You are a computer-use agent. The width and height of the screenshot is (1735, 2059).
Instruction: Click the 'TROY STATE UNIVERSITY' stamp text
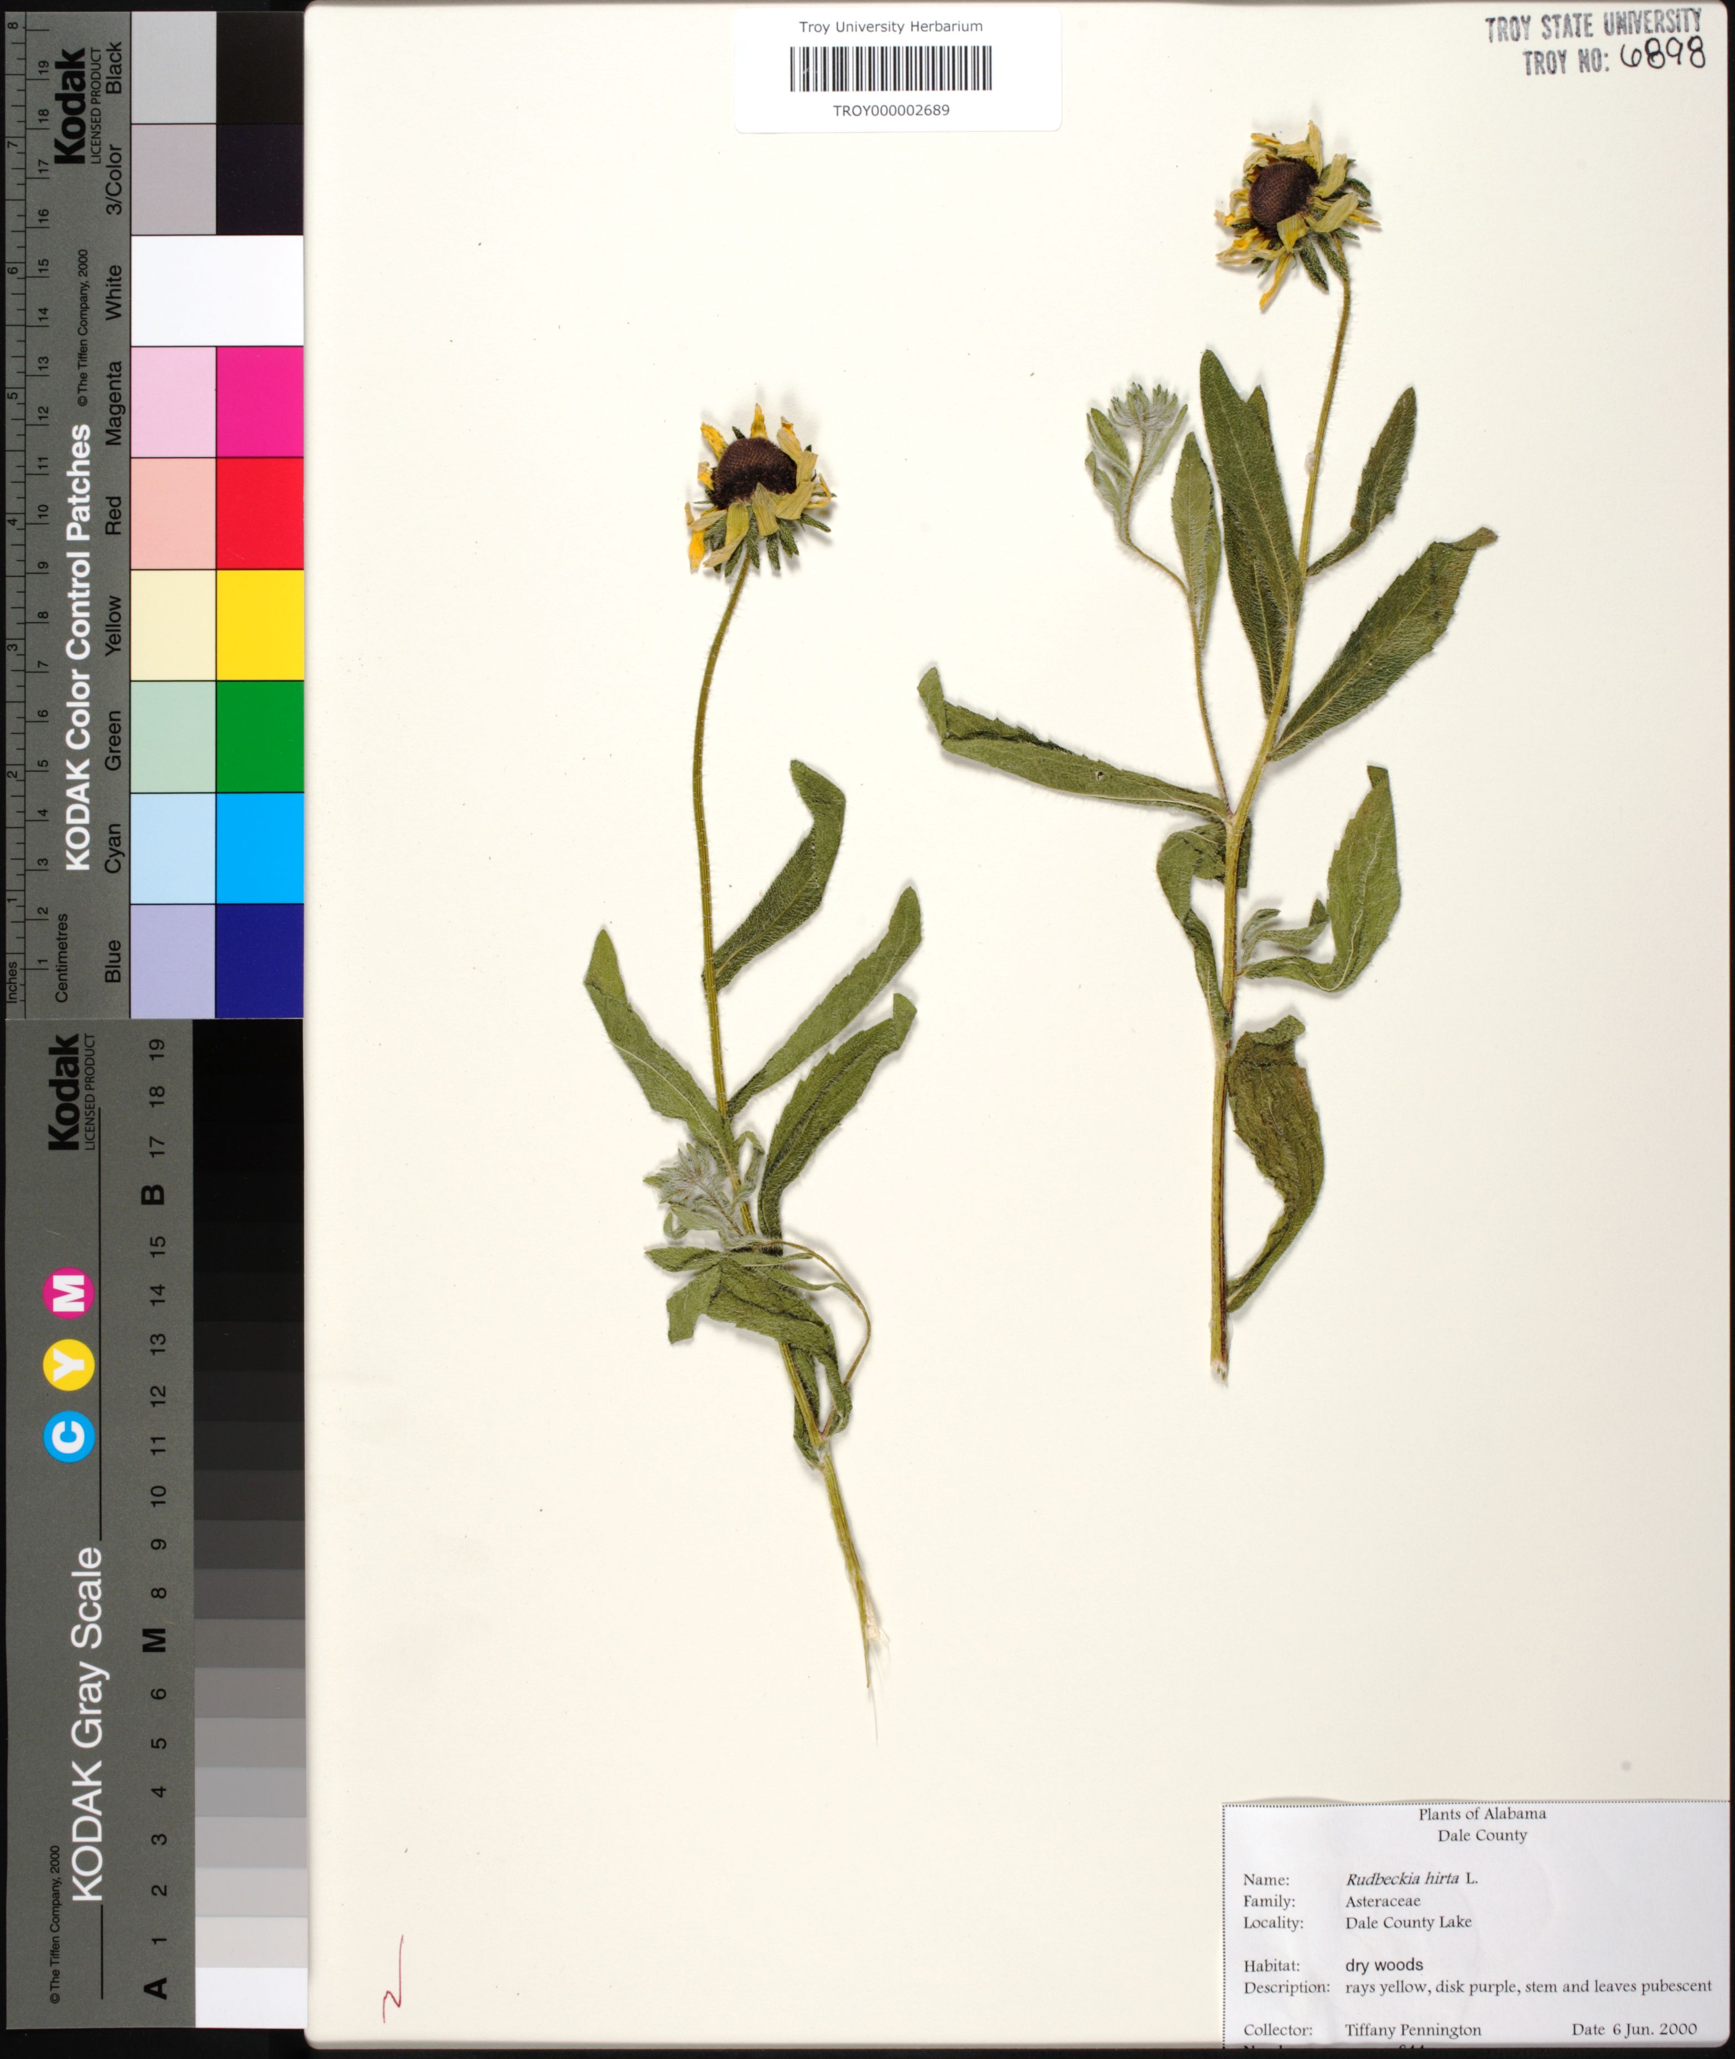1592,27
